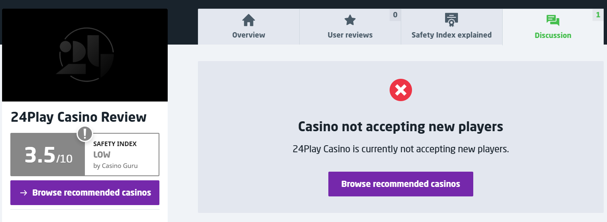The image size is (607, 222).
Task: Select the Safety Index explained tab label
Action: (451, 35)
